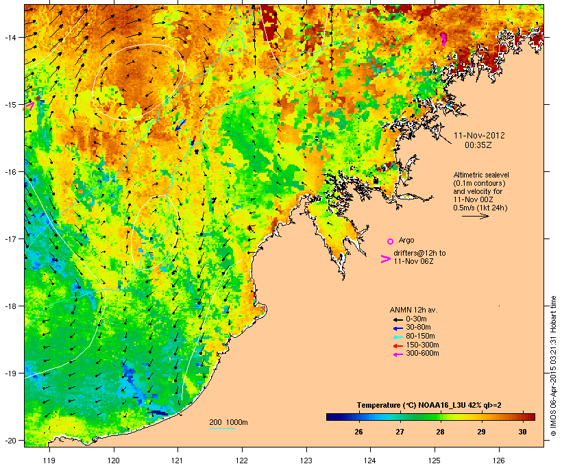Click the colorbar tick label 30
Image resolution: width=562 pixels, height=466 pixels.
point(522,432)
